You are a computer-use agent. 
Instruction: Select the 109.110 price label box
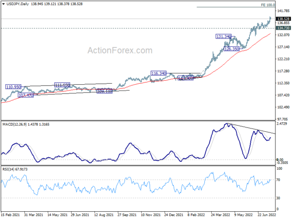(105, 91)
